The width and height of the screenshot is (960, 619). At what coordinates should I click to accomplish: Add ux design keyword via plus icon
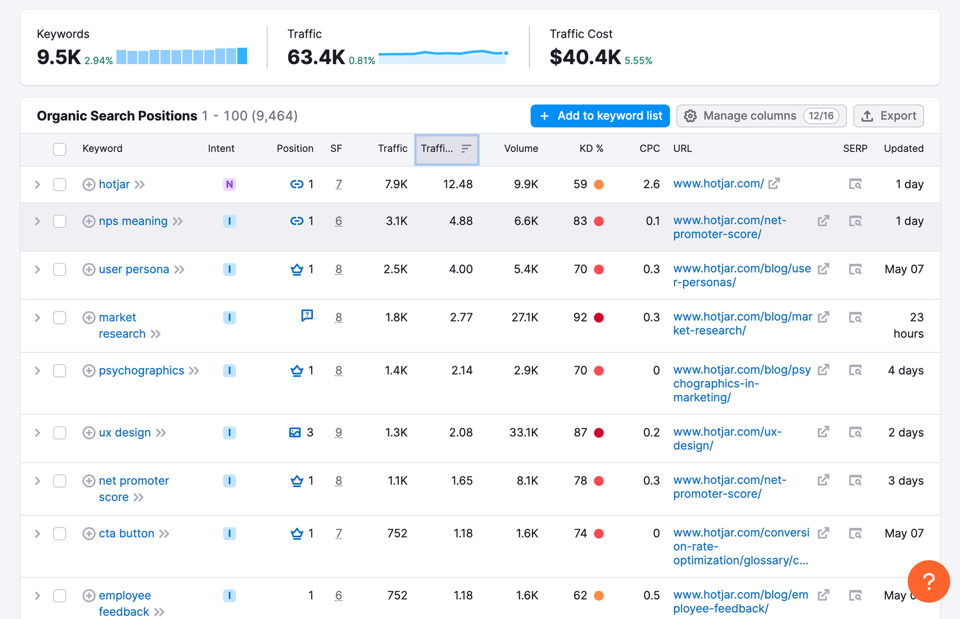89,433
